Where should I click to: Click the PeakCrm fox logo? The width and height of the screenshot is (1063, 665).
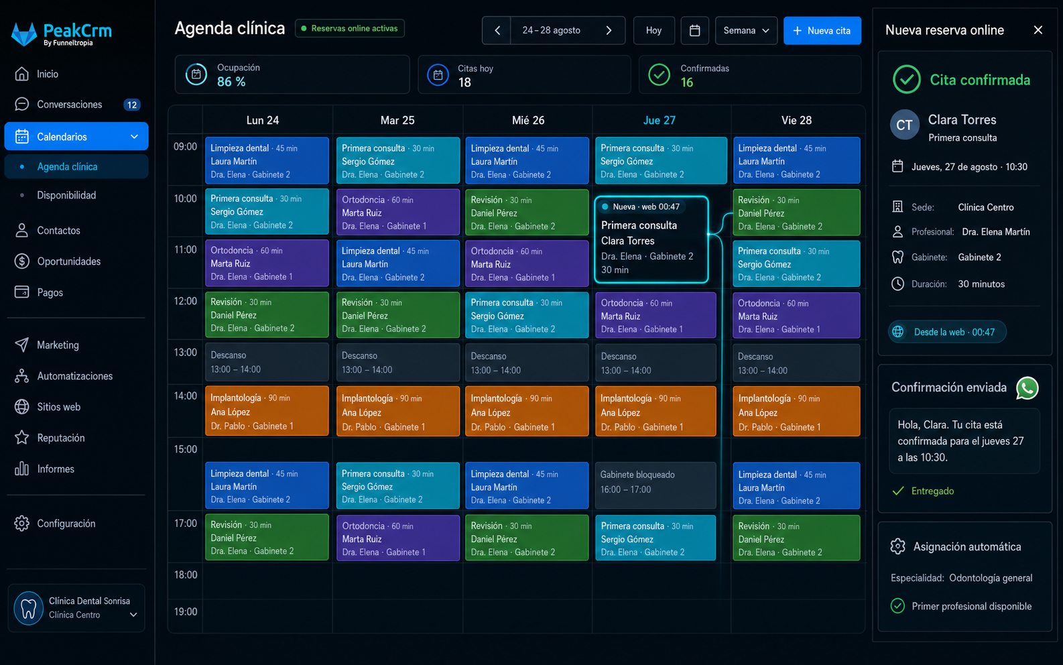[x=24, y=34]
